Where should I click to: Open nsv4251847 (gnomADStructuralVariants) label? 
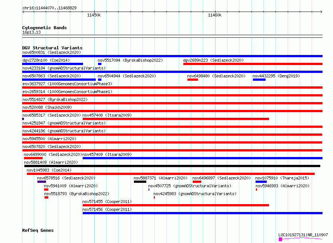[x=64, y=123]
